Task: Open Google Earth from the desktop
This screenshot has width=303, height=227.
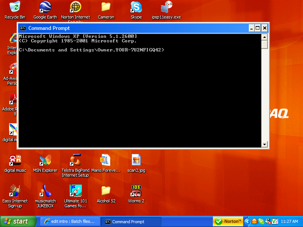Action: (45, 8)
